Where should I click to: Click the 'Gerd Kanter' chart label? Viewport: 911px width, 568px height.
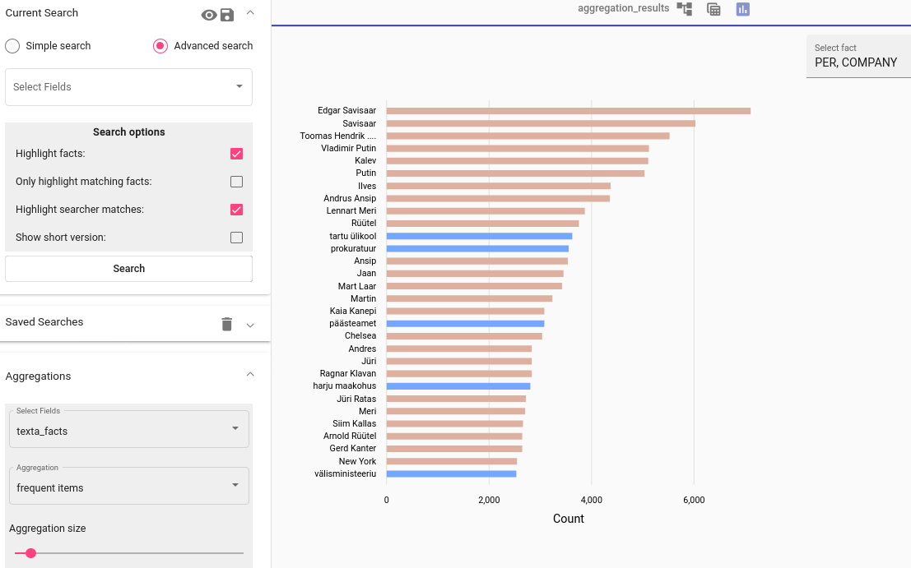click(353, 449)
